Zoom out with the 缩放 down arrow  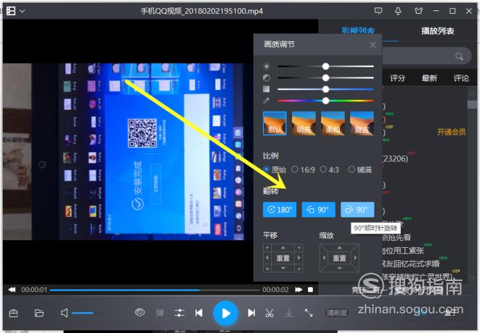[x=339, y=268]
